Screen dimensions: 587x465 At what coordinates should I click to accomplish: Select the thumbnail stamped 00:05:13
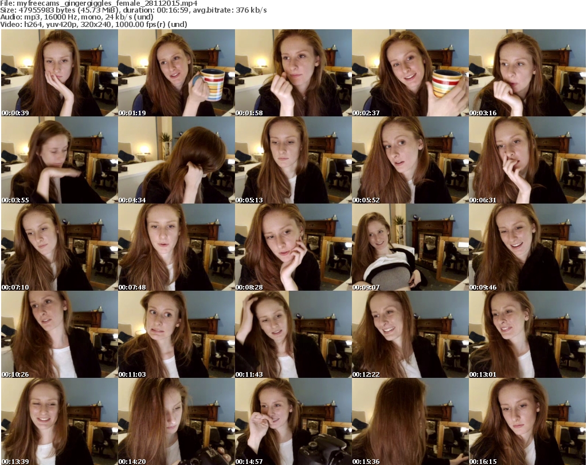(293, 160)
